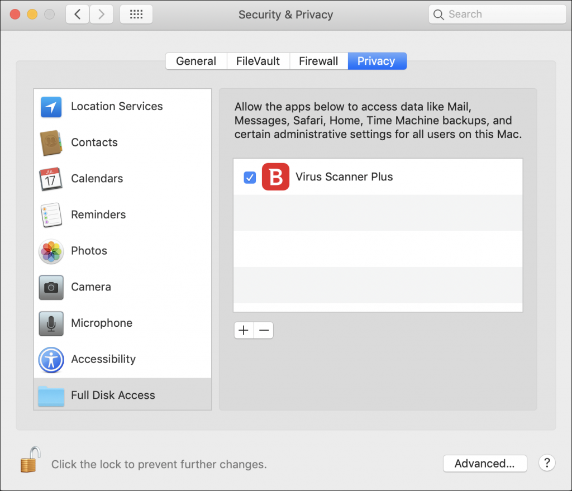Viewport: 572px width, 491px height.
Task: Click the magnifying glass search icon
Action: point(438,15)
